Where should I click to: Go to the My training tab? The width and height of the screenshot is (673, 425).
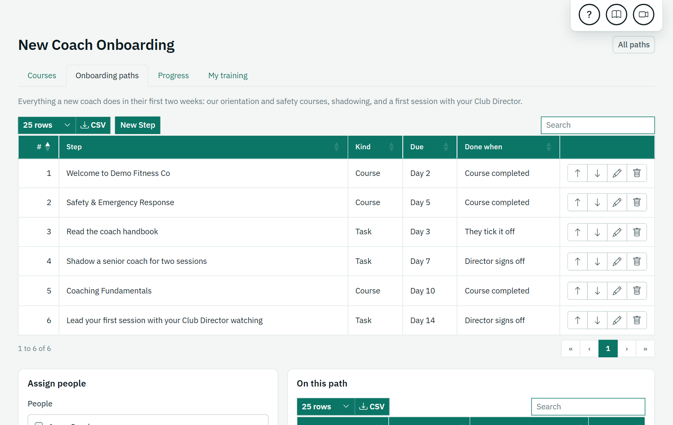pos(228,76)
